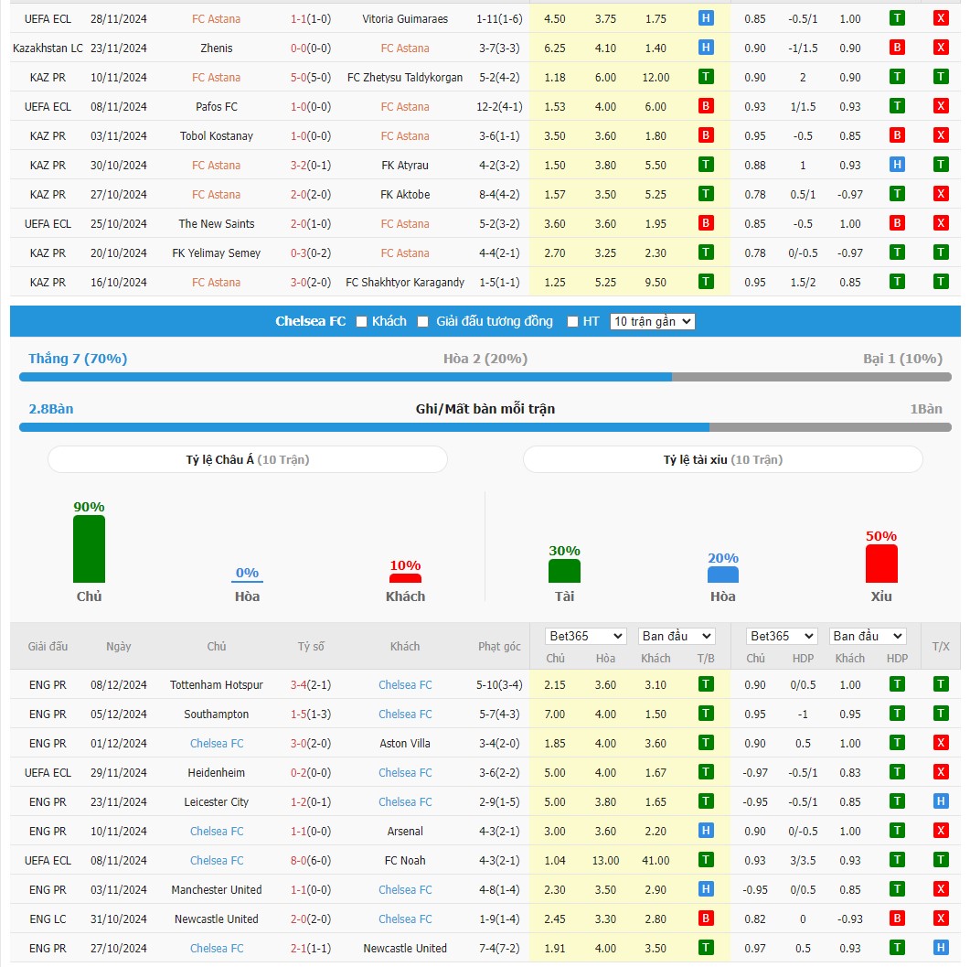Click the blue 20% Hòa chart bar
The image size is (970, 967).
[x=722, y=575]
